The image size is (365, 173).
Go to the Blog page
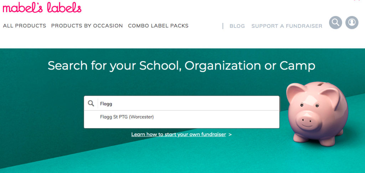point(237,26)
